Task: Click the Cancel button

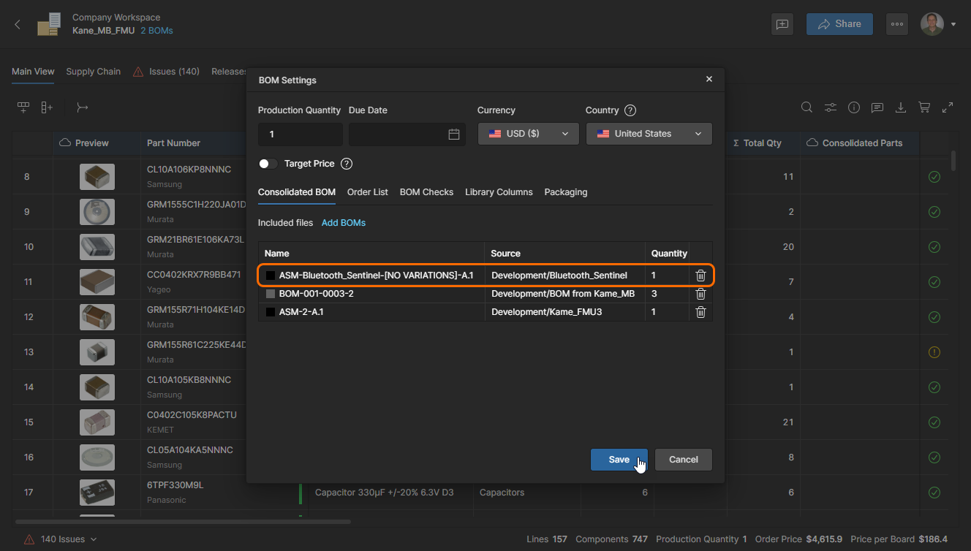Action: coord(684,460)
